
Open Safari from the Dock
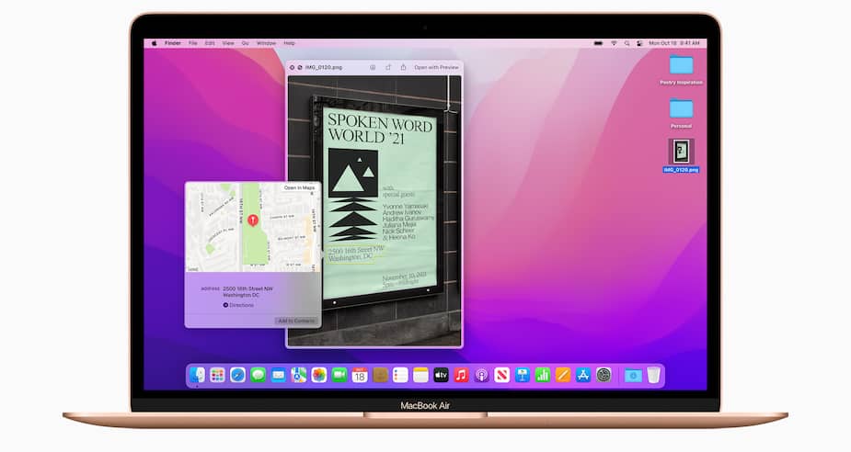(237, 375)
